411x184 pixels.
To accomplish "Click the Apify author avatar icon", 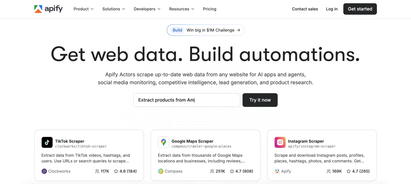I will (x=277, y=171).
